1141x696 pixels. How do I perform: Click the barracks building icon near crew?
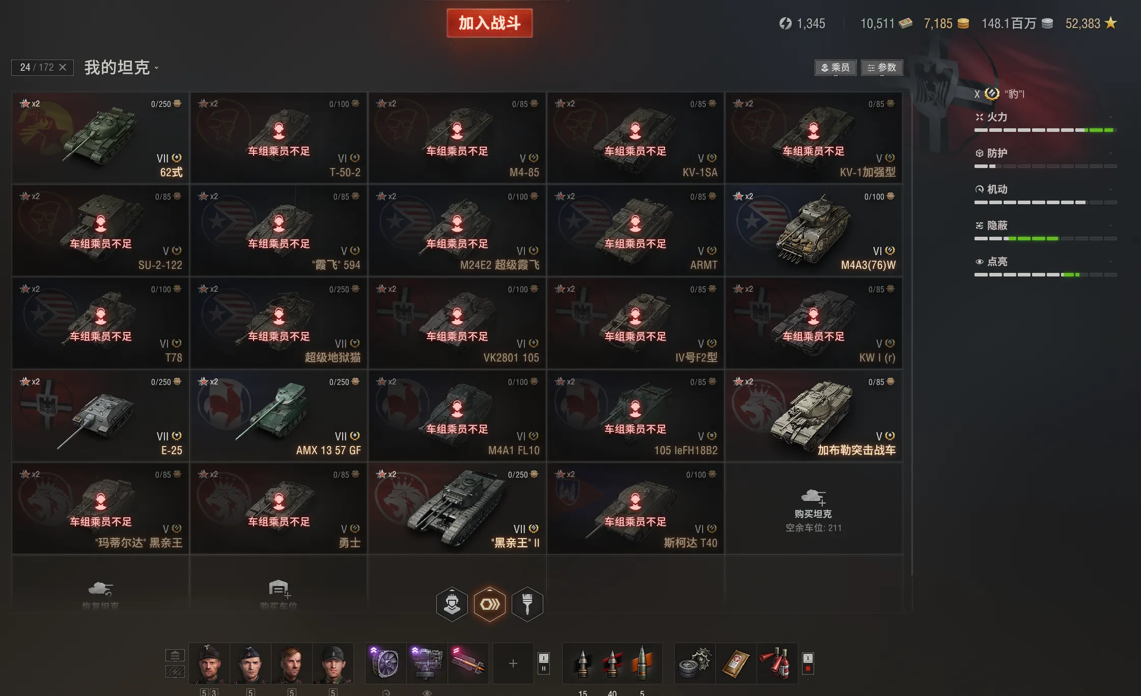(x=175, y=655)
